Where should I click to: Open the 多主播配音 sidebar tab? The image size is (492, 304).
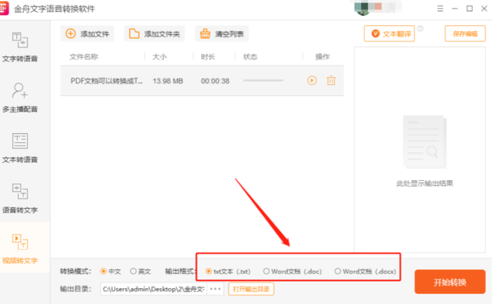click(20, 98)
